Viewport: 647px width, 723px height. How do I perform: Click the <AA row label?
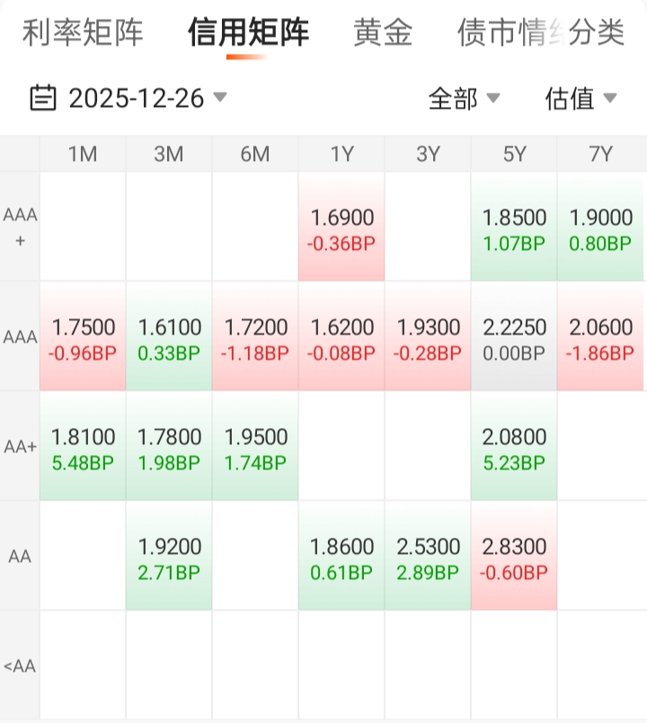20,666
